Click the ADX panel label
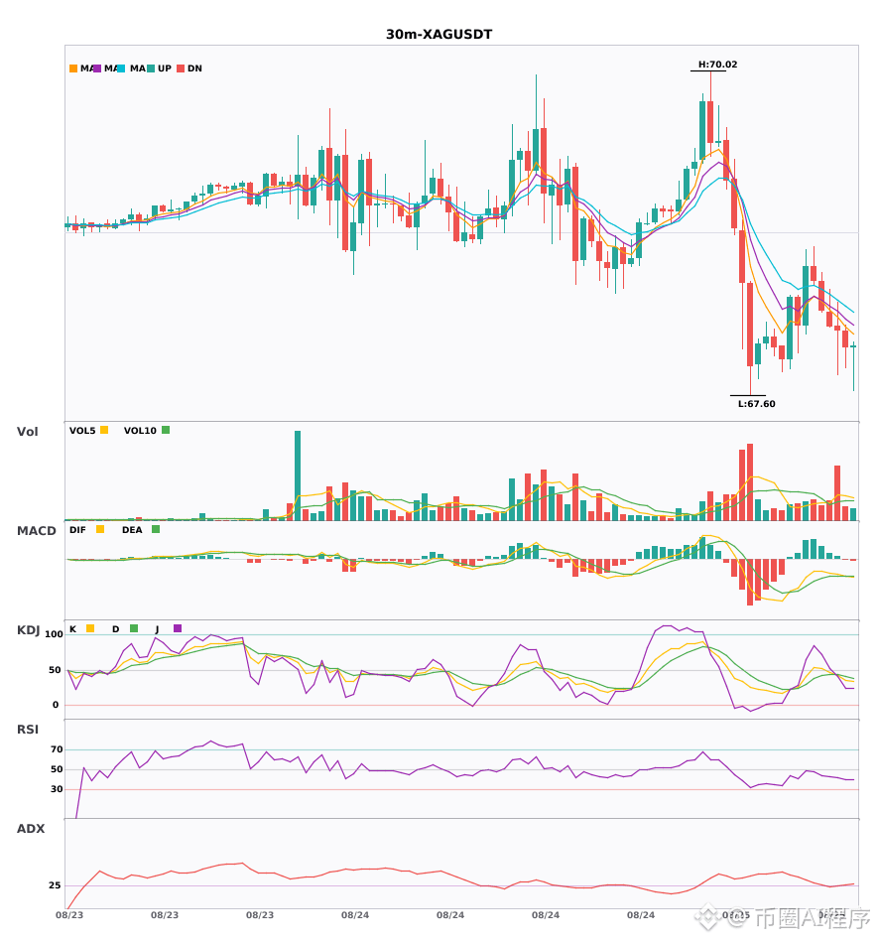Viewport: 878px width, 943px height. tap(31, 829)
